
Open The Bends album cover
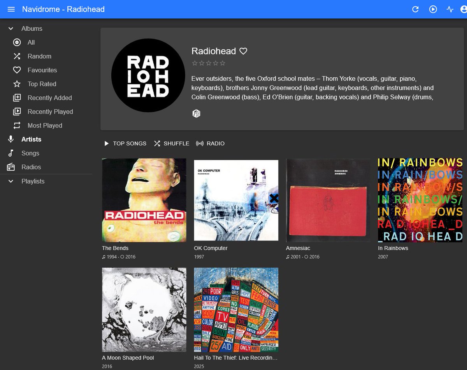pos(144,200)
